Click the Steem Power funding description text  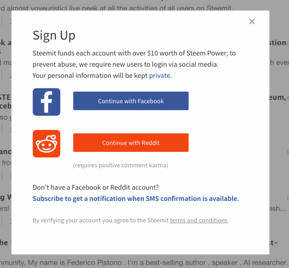pyautogui.click(x=134, y=59)
